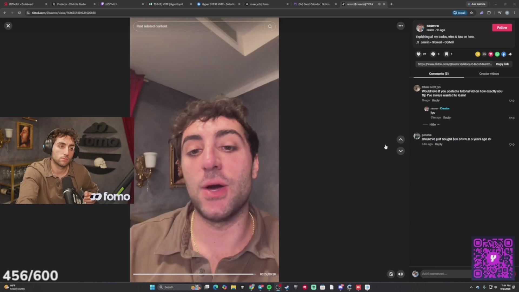Open the embed code icon
The height and width of the screenshot is (292, 519).
(x=484, y=54)
